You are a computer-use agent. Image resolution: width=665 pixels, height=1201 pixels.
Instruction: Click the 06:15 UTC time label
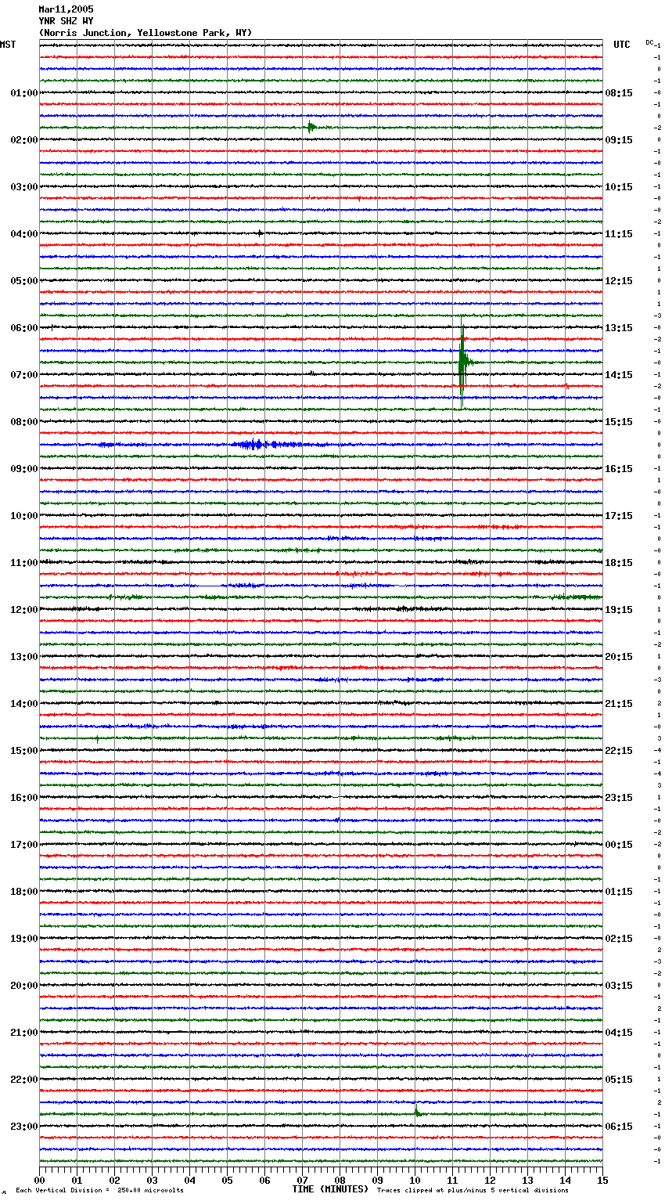click(x=619, y=1127)
